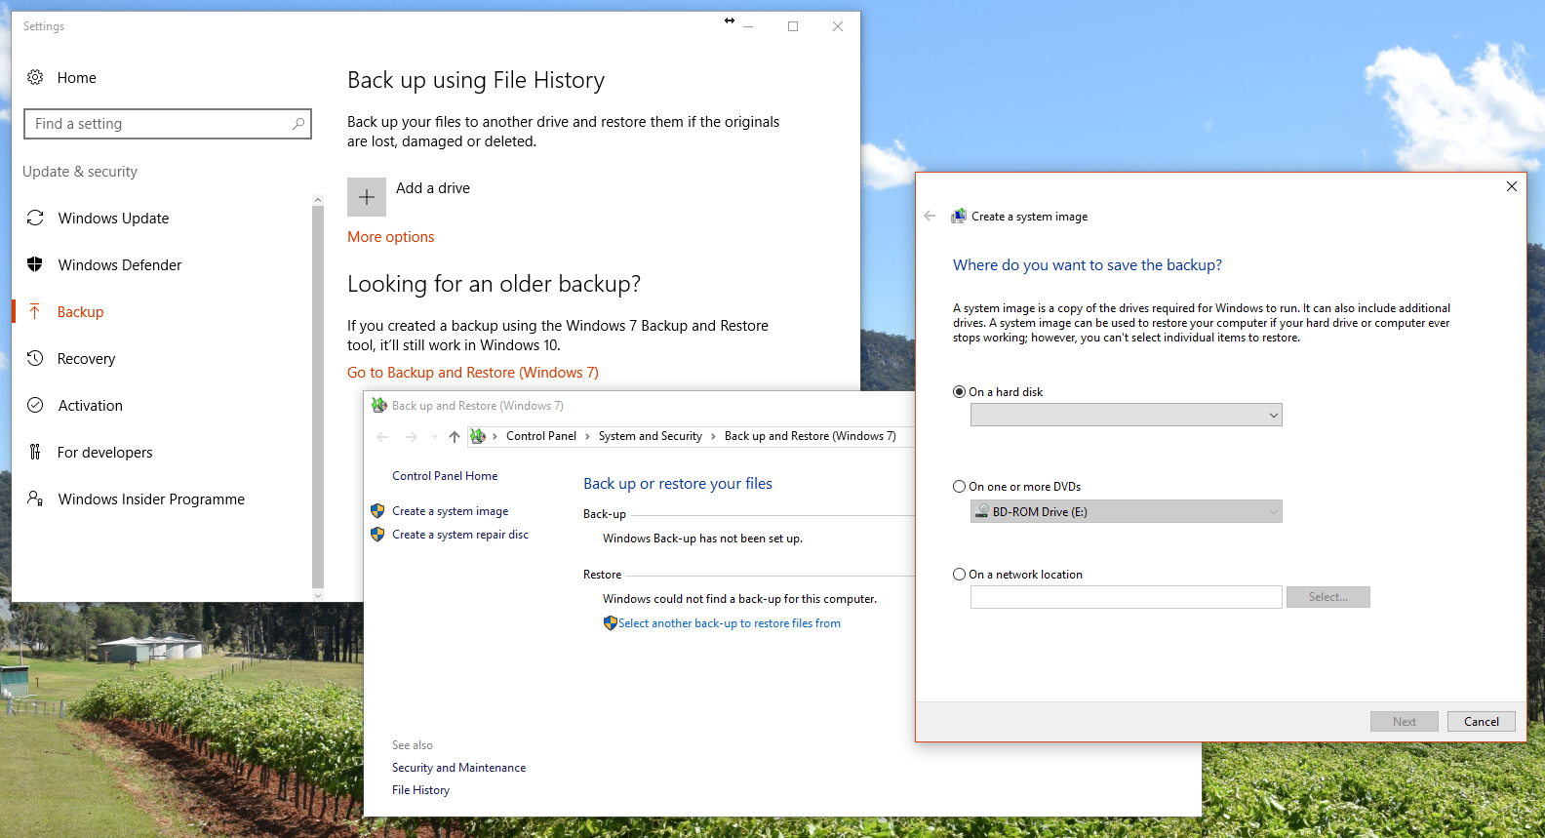Expand the chevron after System and Security breadcrumb
Viewport: 1545px width, 838px height.
coord(713,436)
